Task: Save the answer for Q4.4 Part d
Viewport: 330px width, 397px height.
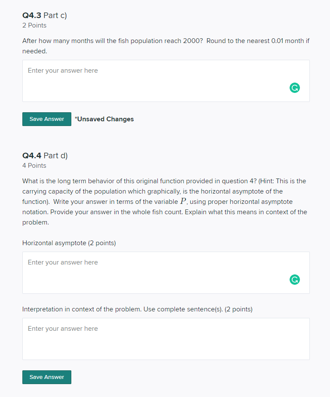Action: [47, 377]
